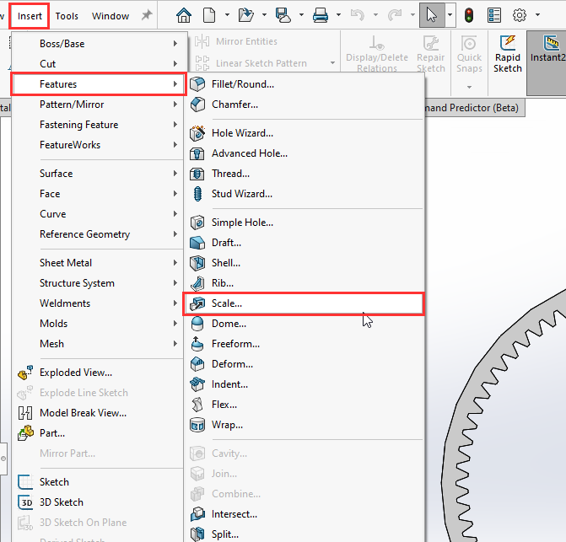Click the Rebuild traffic light icon
The height and width of the screenshot is (542, 566).
coord(469,15)
